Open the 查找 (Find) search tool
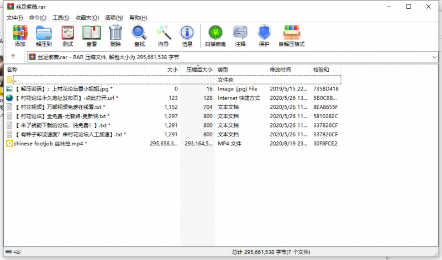 click(139, 35)
